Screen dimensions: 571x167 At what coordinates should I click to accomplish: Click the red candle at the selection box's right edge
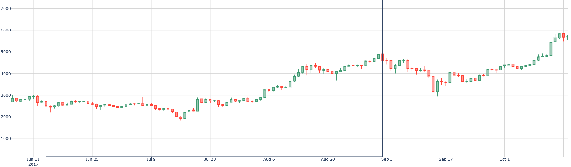[382, 58]
